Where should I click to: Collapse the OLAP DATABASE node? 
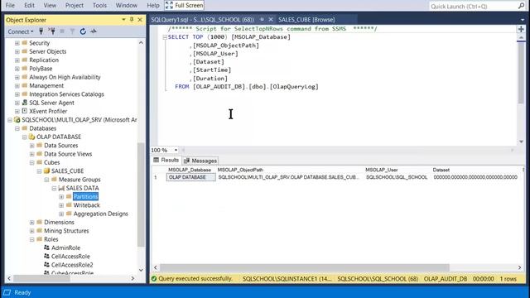pos(24,137)
